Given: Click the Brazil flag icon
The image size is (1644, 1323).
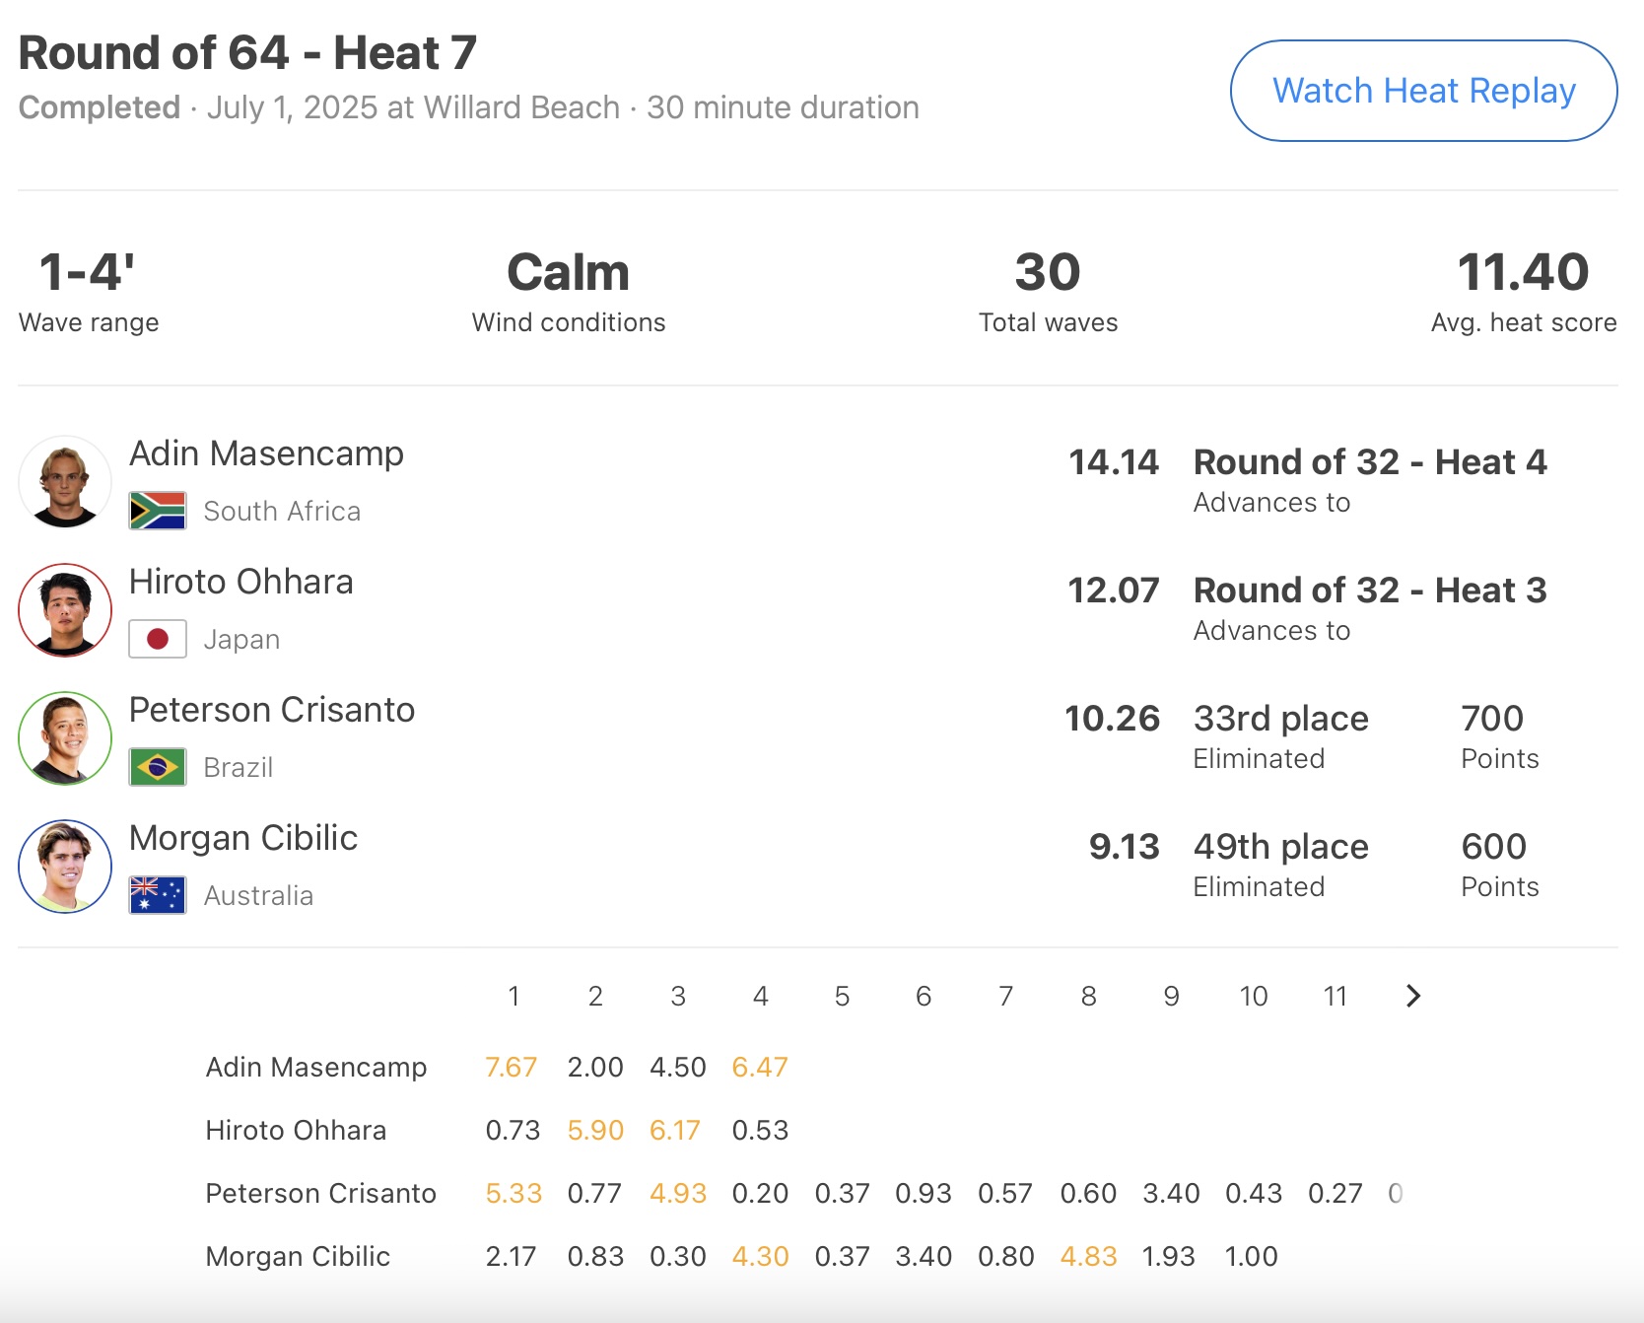Looking at the screenshot, I should (158, 767).
